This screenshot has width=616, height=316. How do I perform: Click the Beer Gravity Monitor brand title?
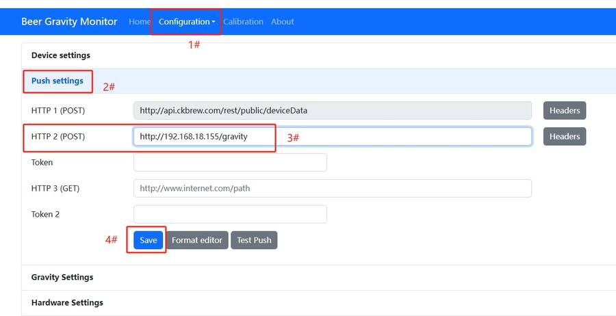pyautogui.click(x=69, y=22)
